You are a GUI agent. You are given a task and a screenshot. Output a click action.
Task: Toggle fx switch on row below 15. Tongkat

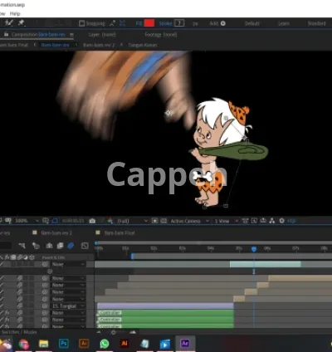pos(7,313)
